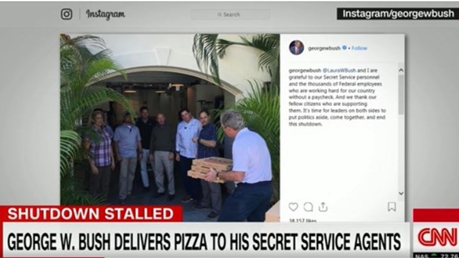459x258 pixels.
Task: Click the CNN logo bug
Action: 437,237
